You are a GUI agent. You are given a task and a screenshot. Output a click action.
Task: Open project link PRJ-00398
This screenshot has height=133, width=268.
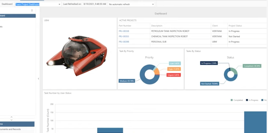click(124, 42)
